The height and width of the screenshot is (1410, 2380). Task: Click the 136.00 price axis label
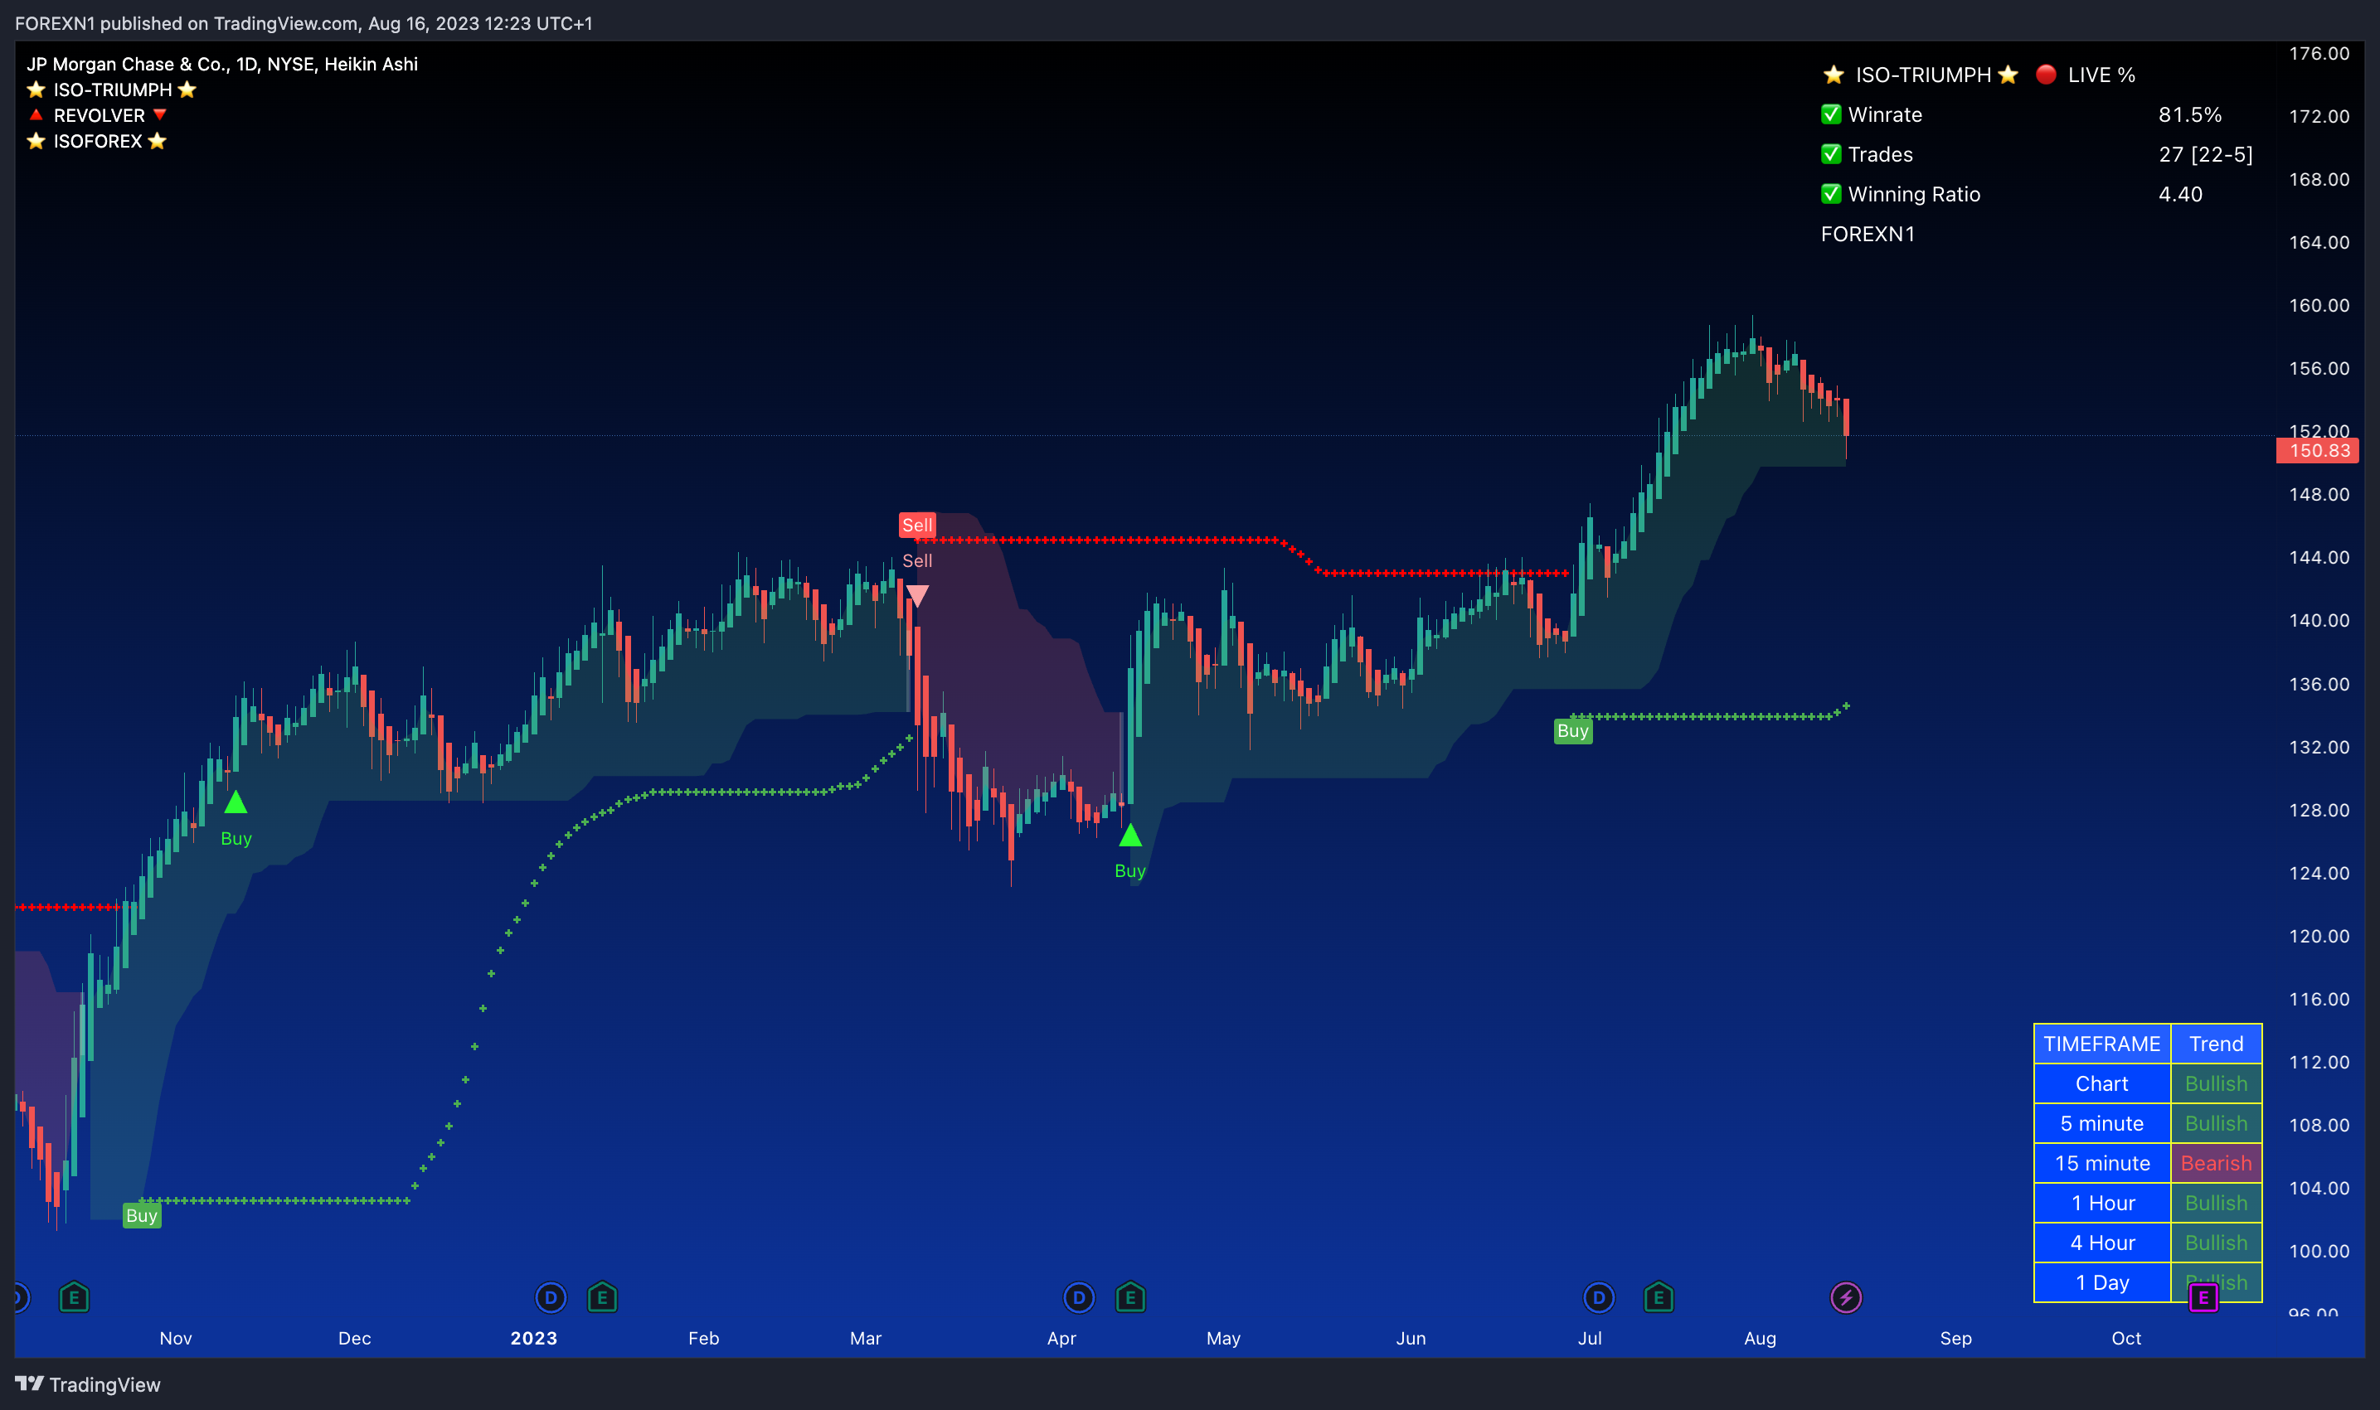(x=2318, y=684)
